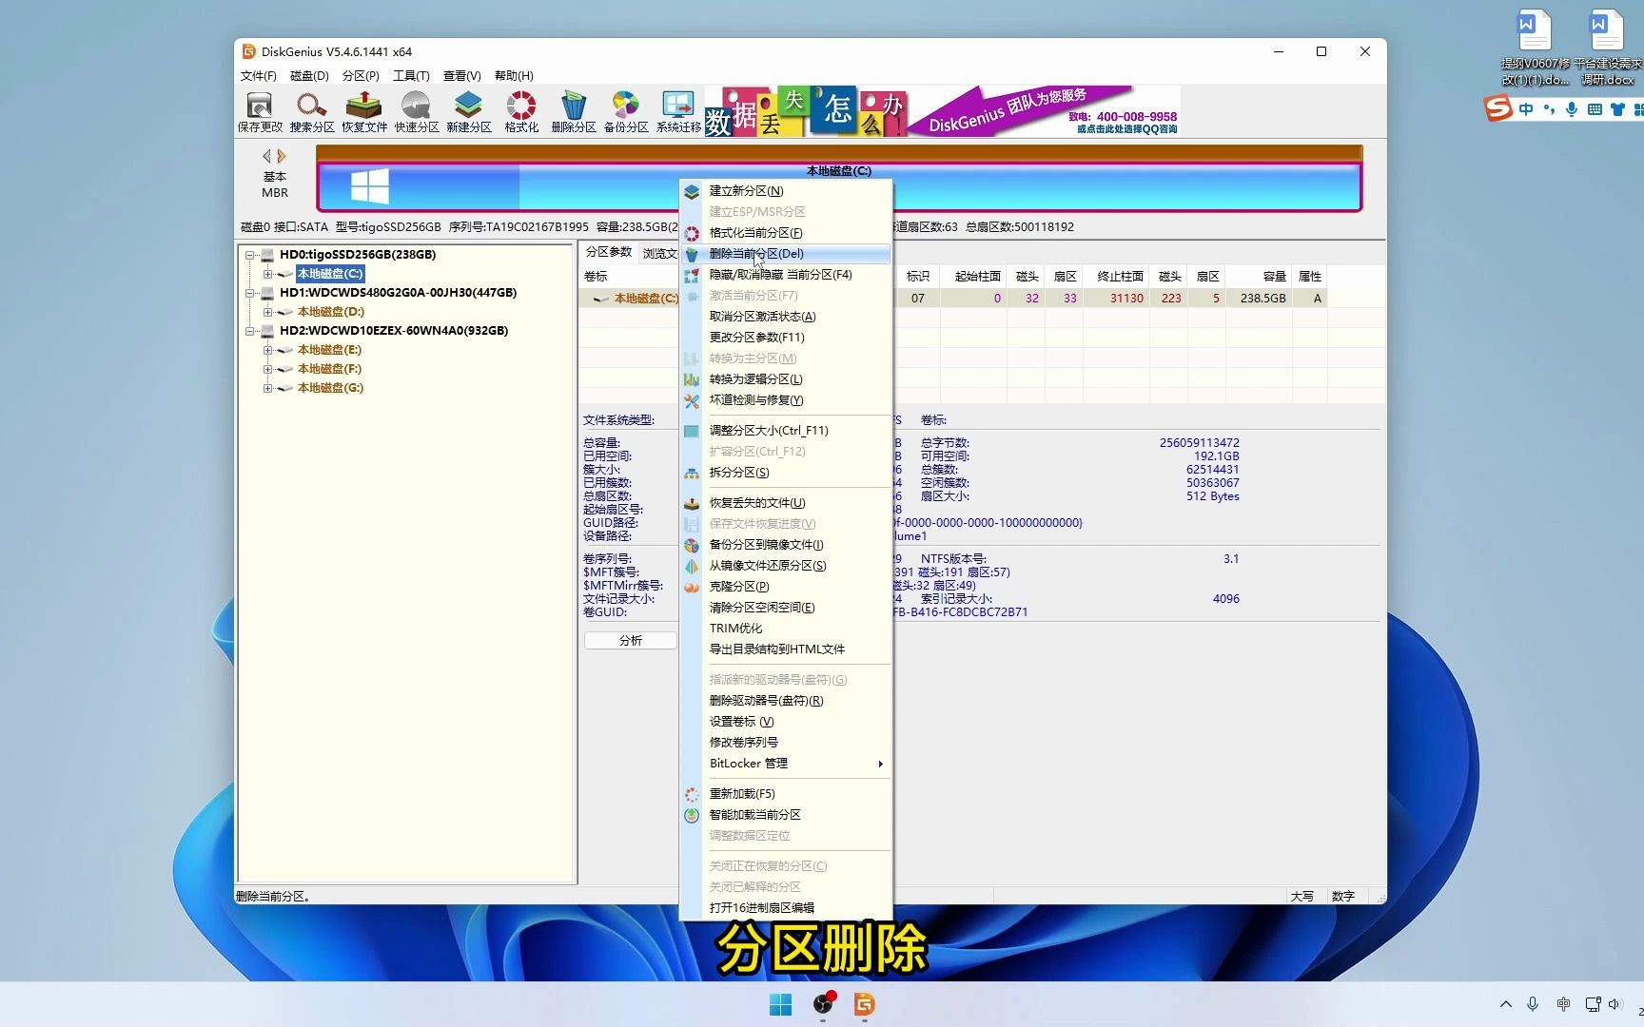Open the screen recorder icon in taskbar
The width and height of the screenshot is (1644, 1027).
[823, 1004]
